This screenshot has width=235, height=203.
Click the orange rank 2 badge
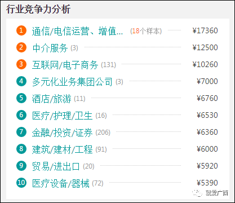tap(21, 47)
